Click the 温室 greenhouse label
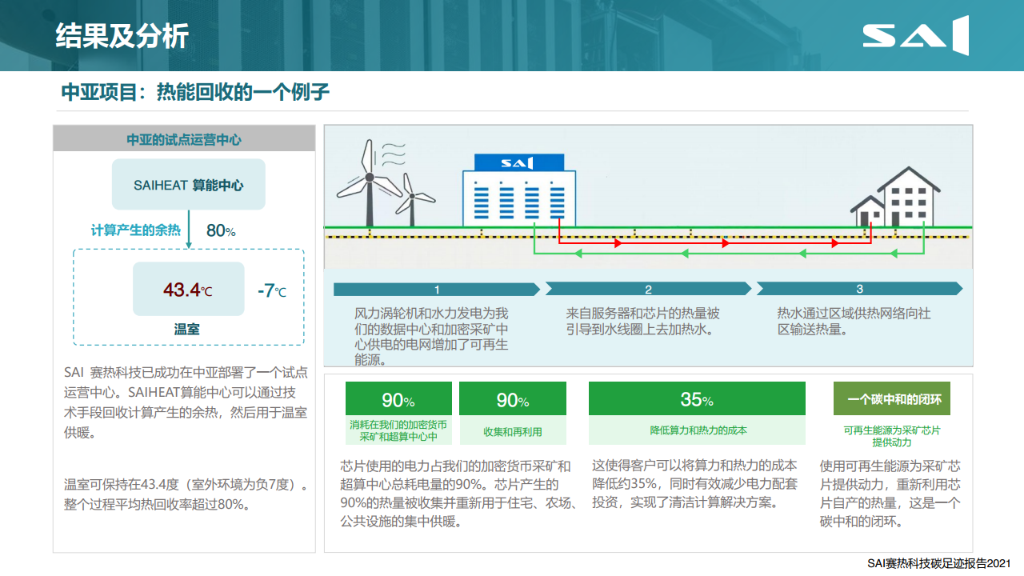The width and height of the screenshot is (1024, 576). [x=187, y=329]
